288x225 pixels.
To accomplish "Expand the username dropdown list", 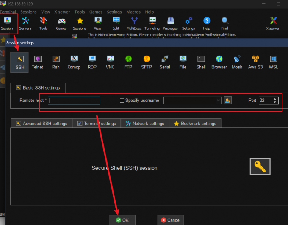I will (218, 101).
